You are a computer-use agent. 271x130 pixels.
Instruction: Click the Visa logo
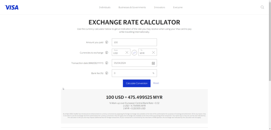[x=12, y=7]
